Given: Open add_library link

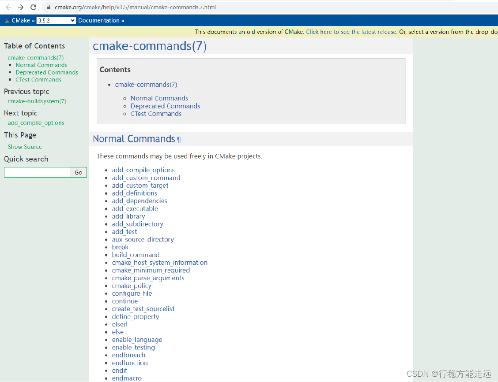Looking at the screenshot, I should coord(128,216).
